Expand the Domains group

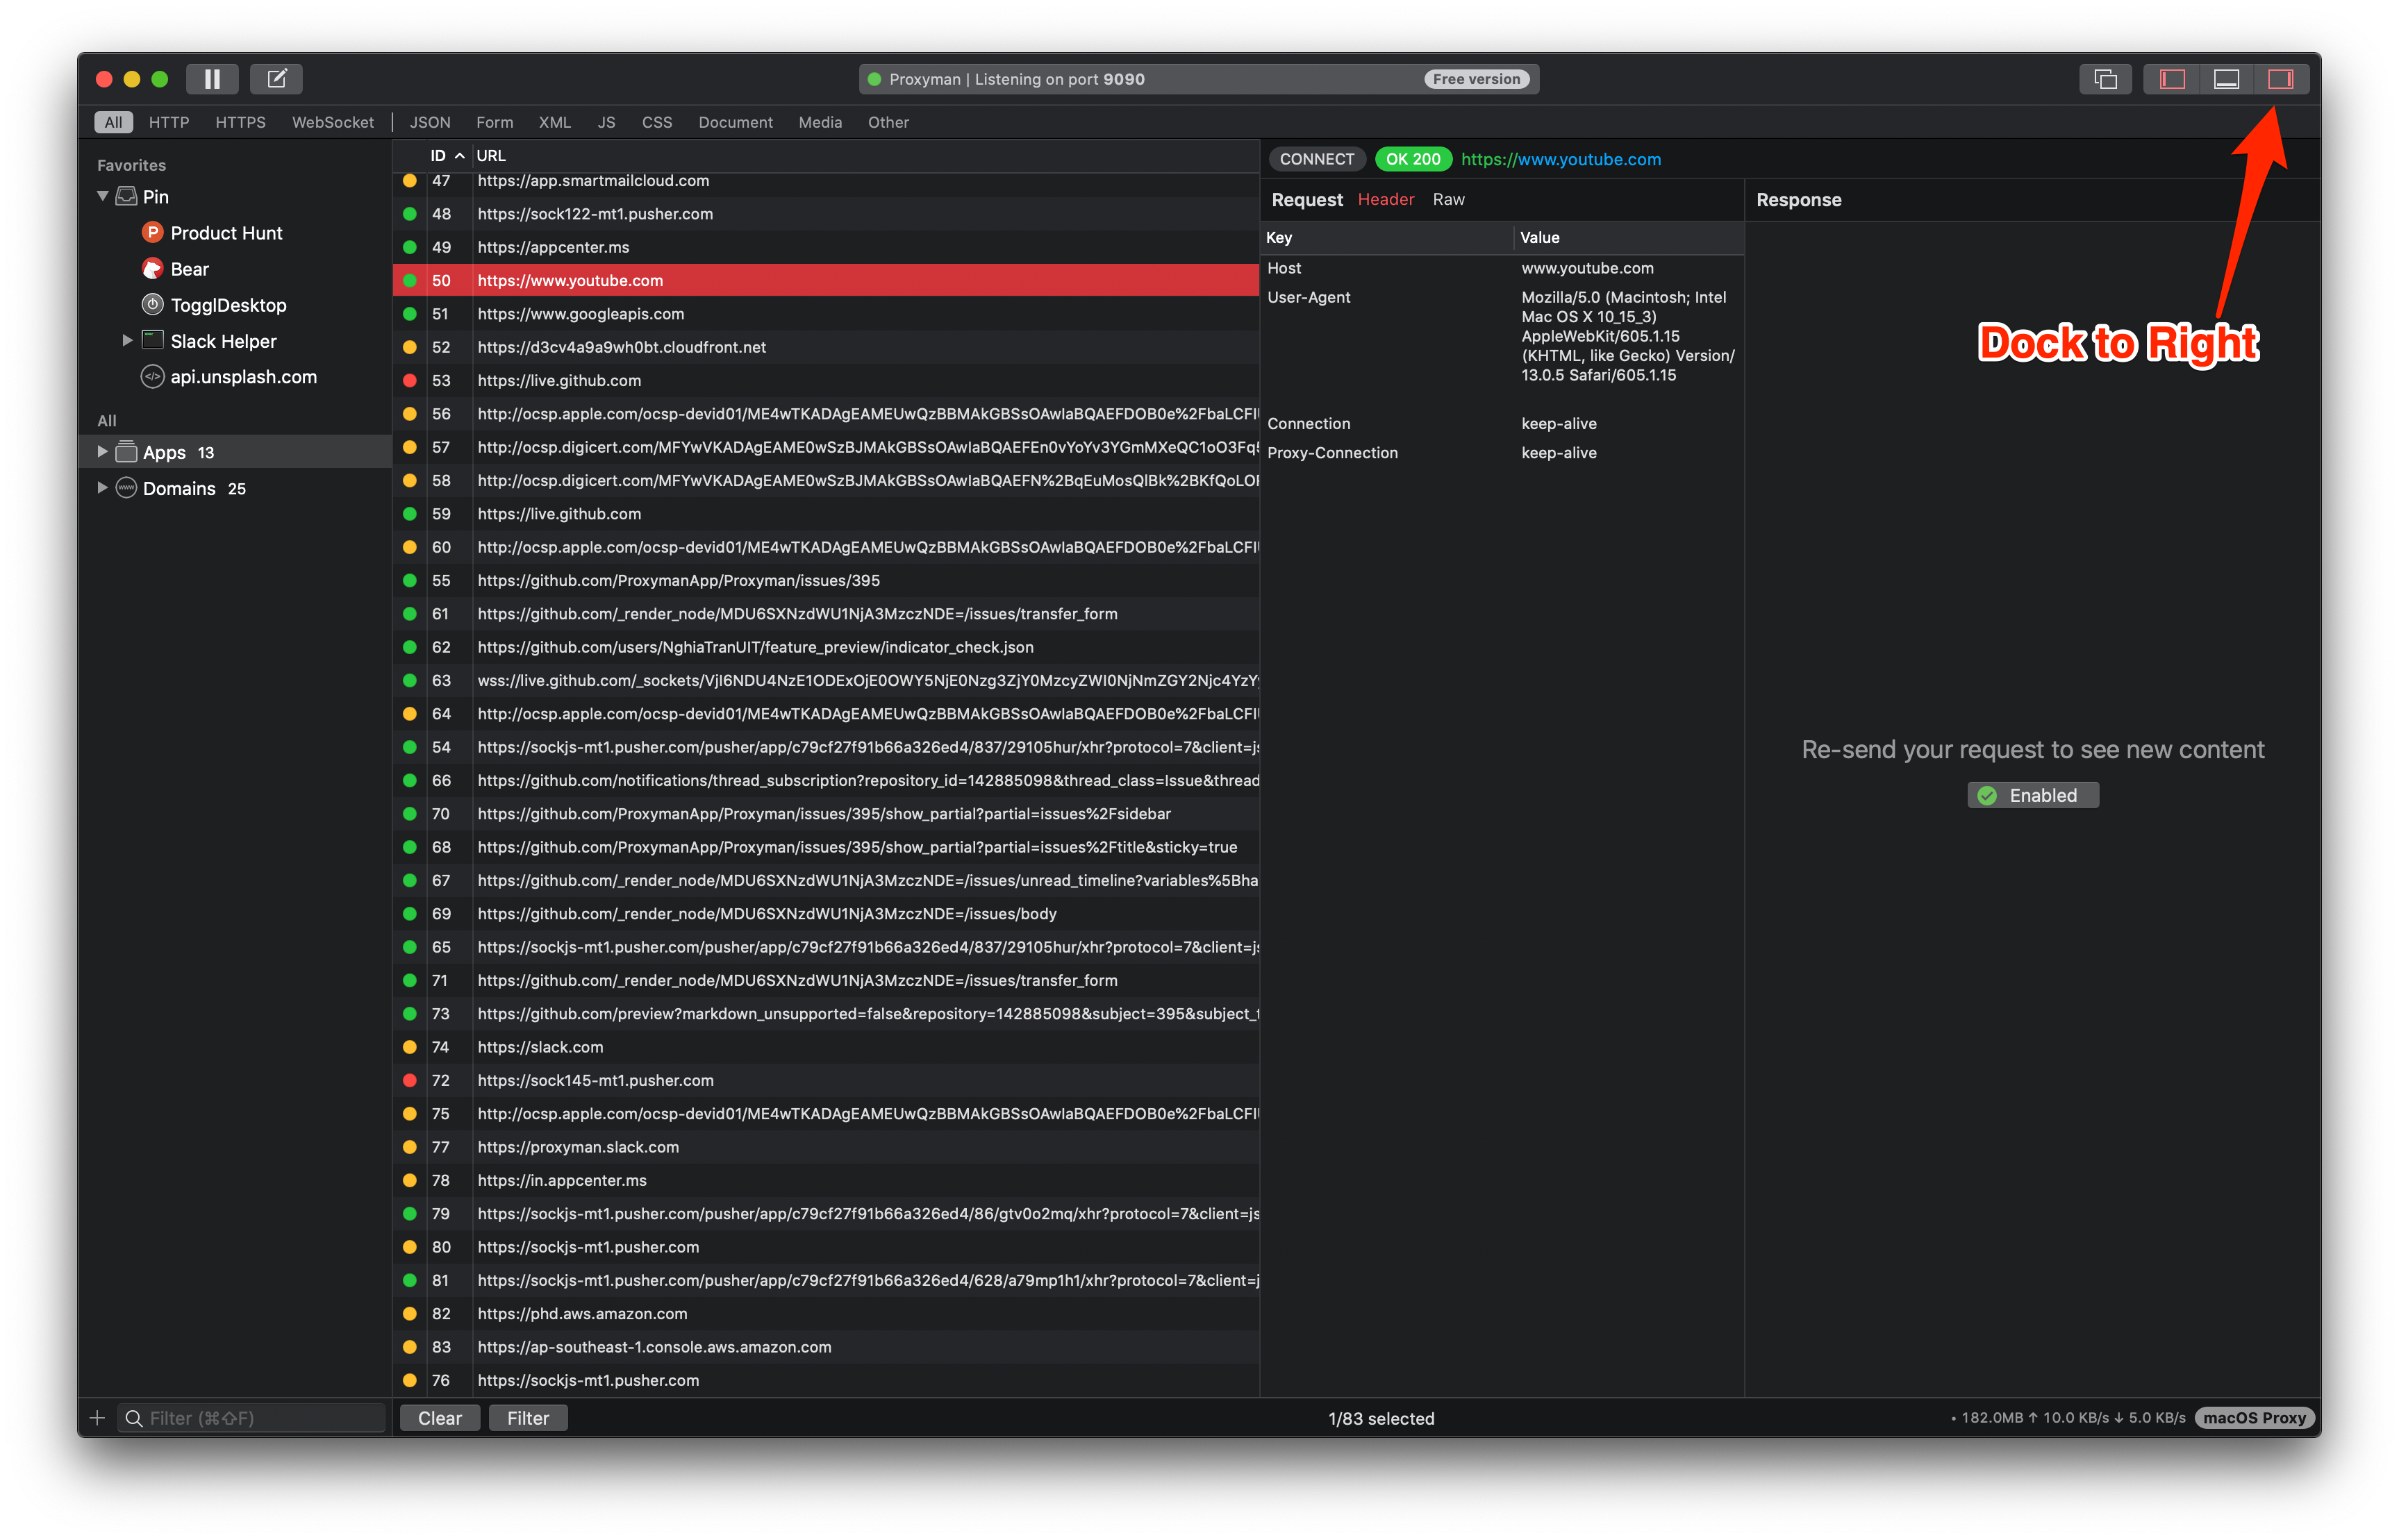coord(102,488)
